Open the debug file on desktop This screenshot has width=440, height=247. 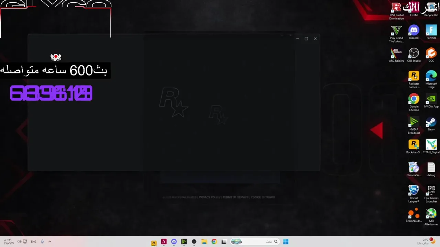[x=431, y=170]
